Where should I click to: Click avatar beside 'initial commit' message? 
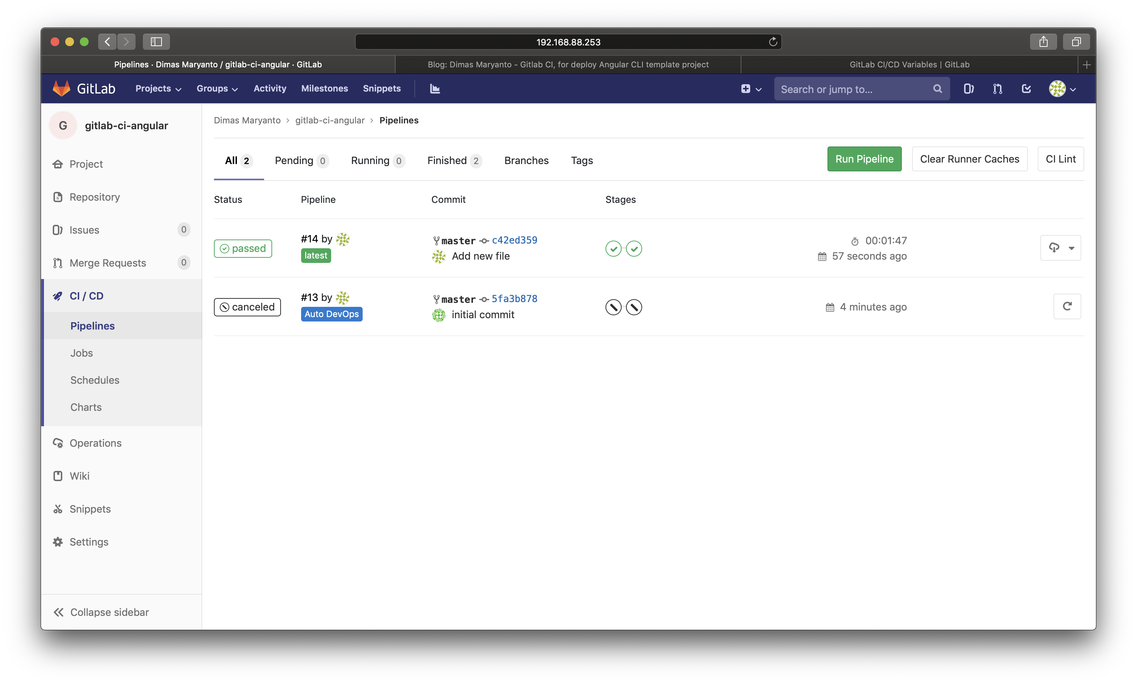438,315
